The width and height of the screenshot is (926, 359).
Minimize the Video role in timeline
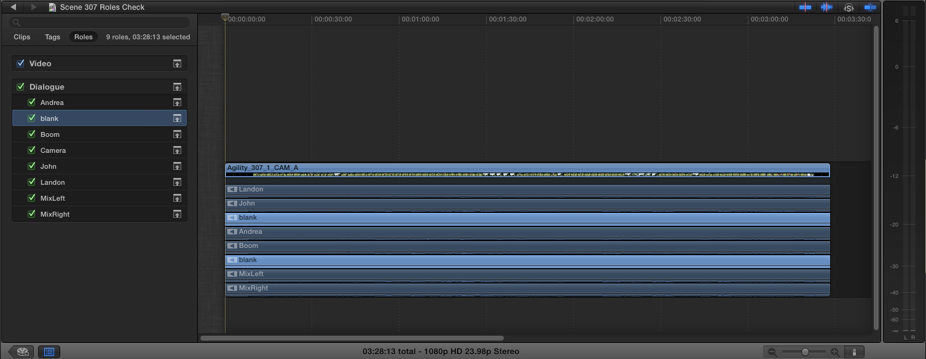[177, 64]
